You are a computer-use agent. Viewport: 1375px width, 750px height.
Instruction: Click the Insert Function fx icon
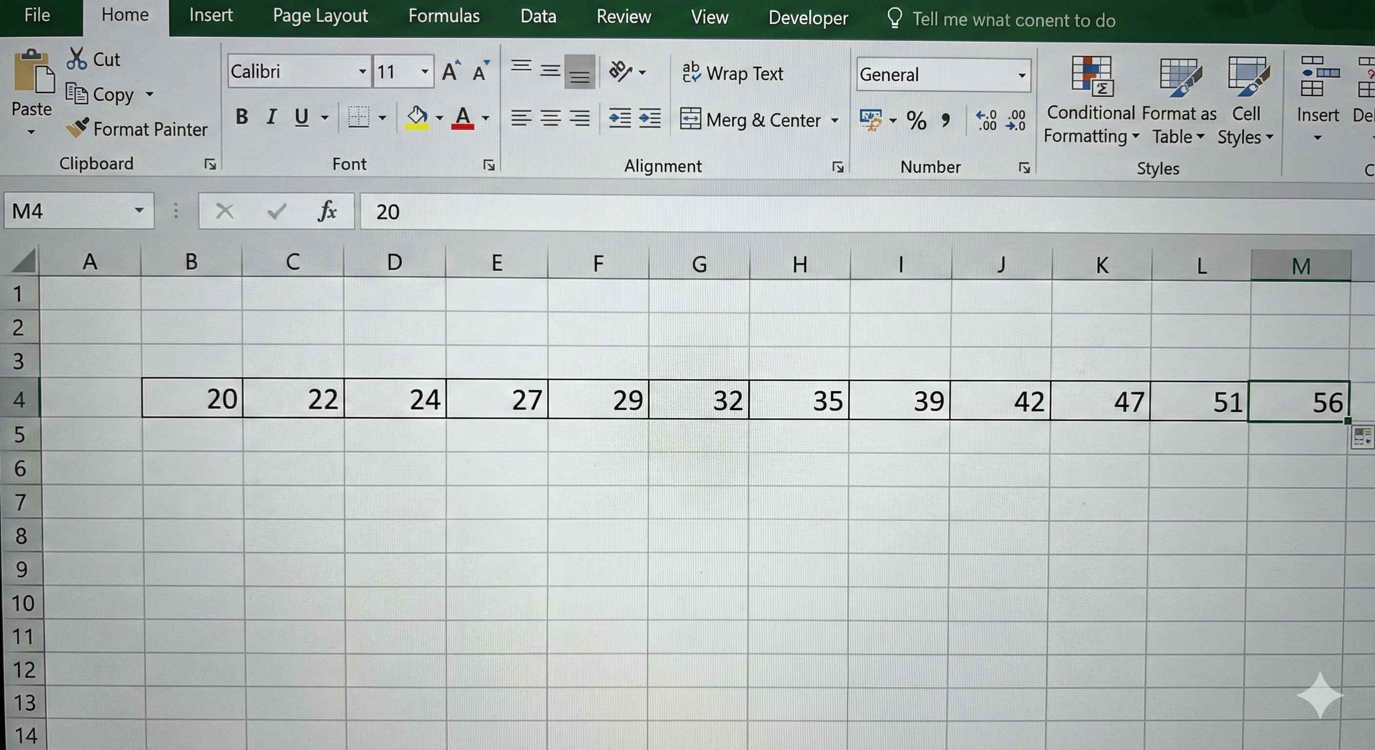pos(327,211)
